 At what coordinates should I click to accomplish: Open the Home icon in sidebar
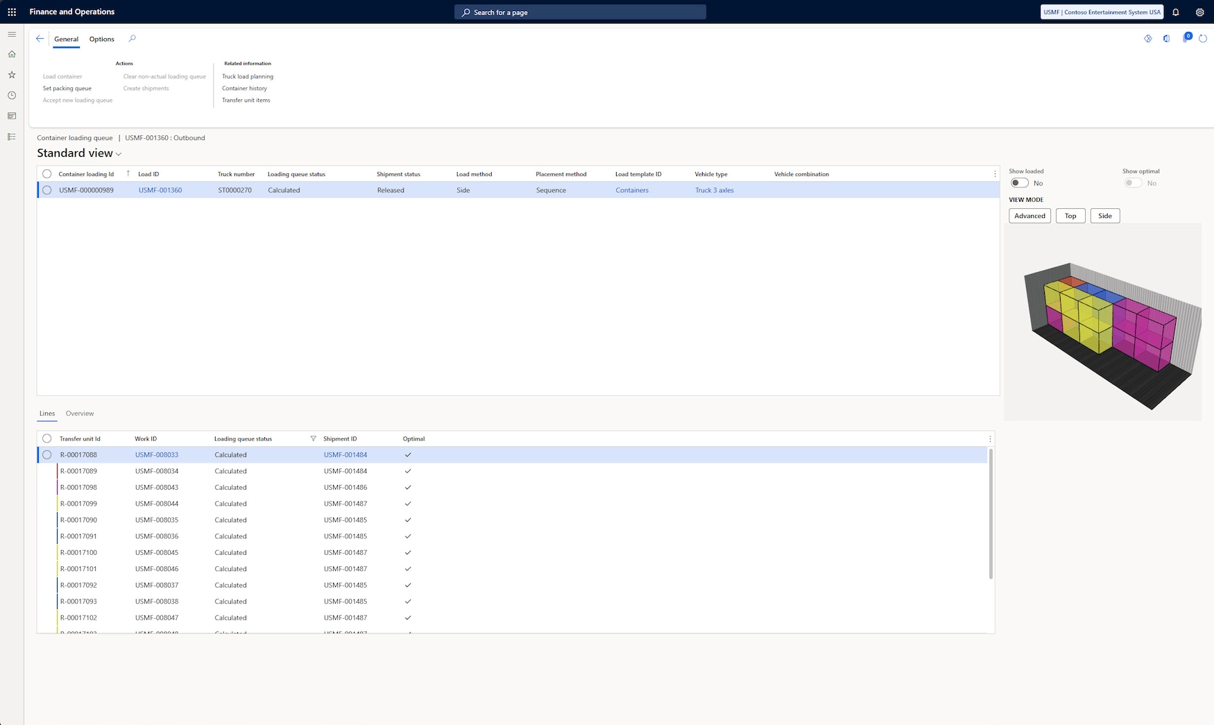coord(12,54)
